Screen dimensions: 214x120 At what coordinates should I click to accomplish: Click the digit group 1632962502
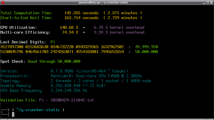(x=112, y=47)
